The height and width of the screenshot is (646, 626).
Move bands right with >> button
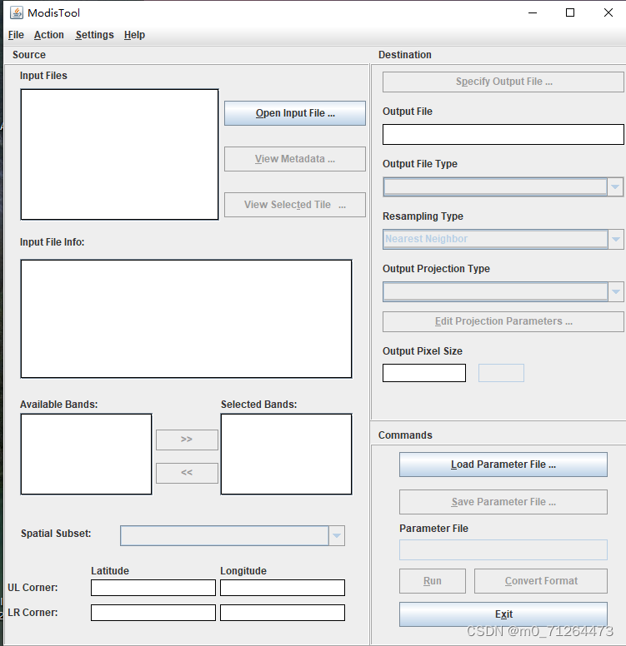click(x=187, y=440)
